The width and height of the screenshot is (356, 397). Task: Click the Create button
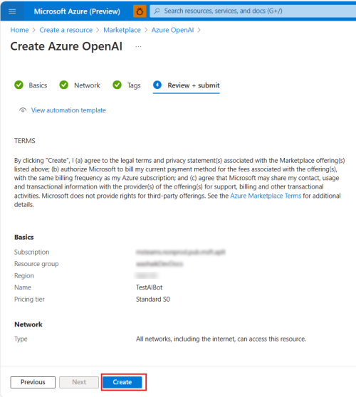(122, 382)
